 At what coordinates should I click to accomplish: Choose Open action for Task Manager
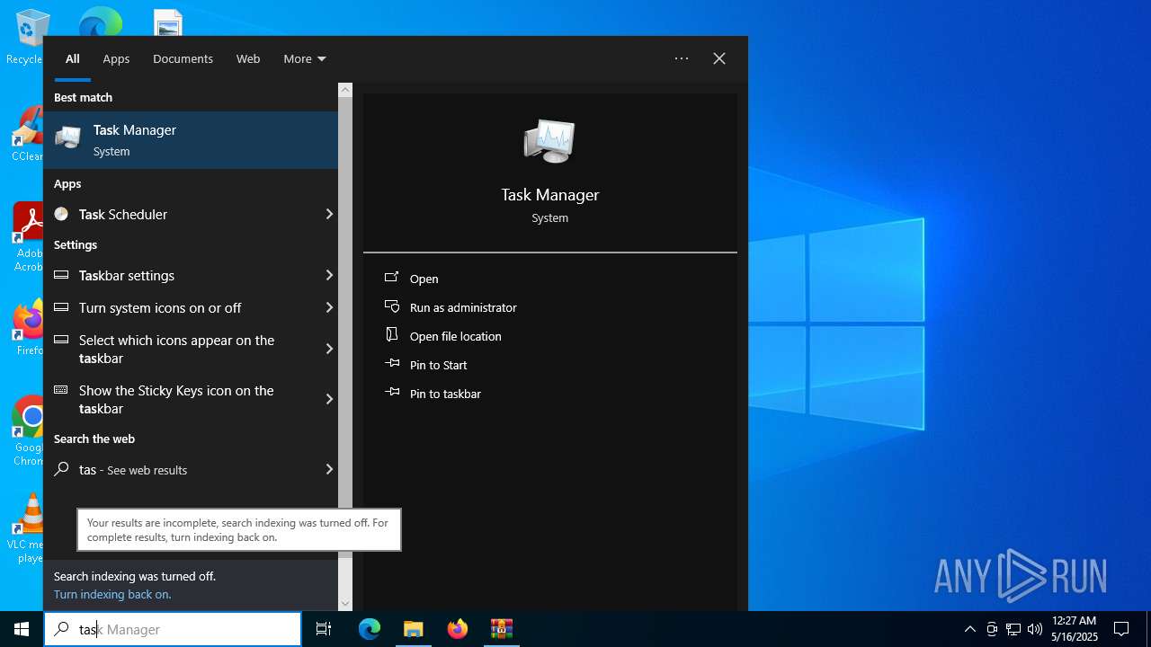click(424, 279)
